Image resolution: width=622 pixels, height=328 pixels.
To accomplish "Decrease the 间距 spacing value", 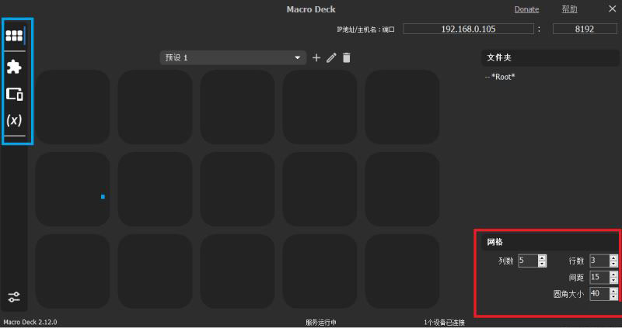I will click(x=614, y=280).
